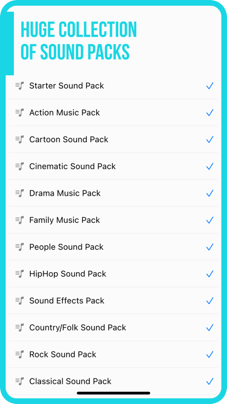Tap the Huge Collection of Sound Packs heading
This screenshot has width=227, height=404.
click(79, 41)
